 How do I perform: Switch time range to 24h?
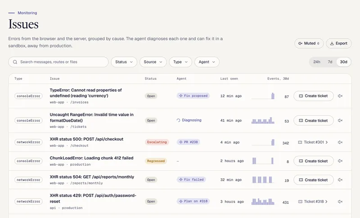coord(317,62)
